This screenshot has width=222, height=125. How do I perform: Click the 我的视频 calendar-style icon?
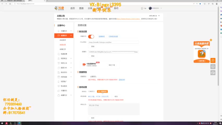coord(59,77)
